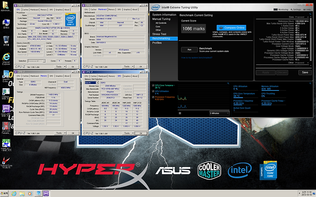Pause the XTU monitoring graph
Viewport: 316px width, 197px height.
pos(180,113)
